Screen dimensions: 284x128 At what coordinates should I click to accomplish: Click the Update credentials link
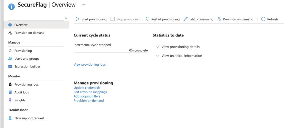87,87
